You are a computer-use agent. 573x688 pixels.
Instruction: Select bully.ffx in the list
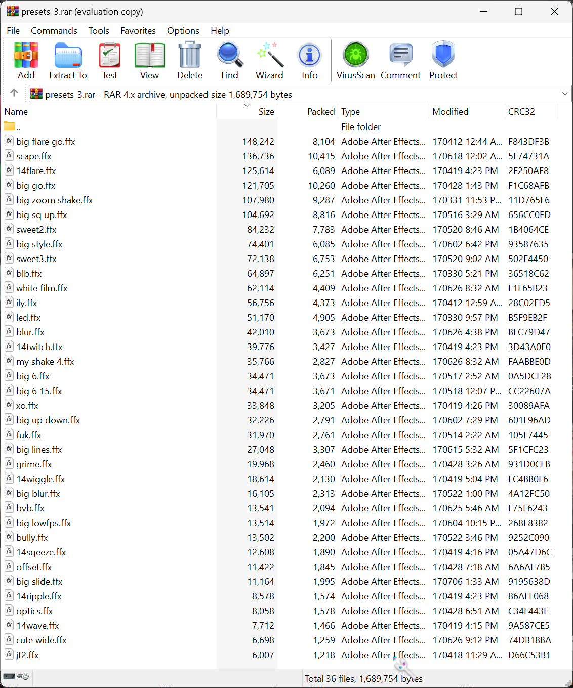[32, 538]
